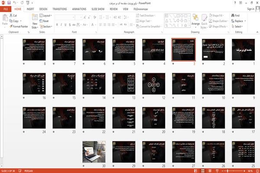The width and height of the screenshot is (260, 173).
Task: Open the Shape Fill dropdown
Action: pos(216,16)
